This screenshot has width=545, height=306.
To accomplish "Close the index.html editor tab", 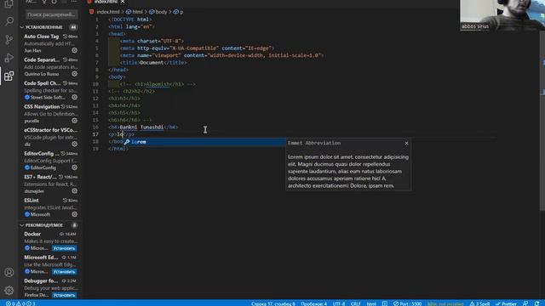I will 123,2.
